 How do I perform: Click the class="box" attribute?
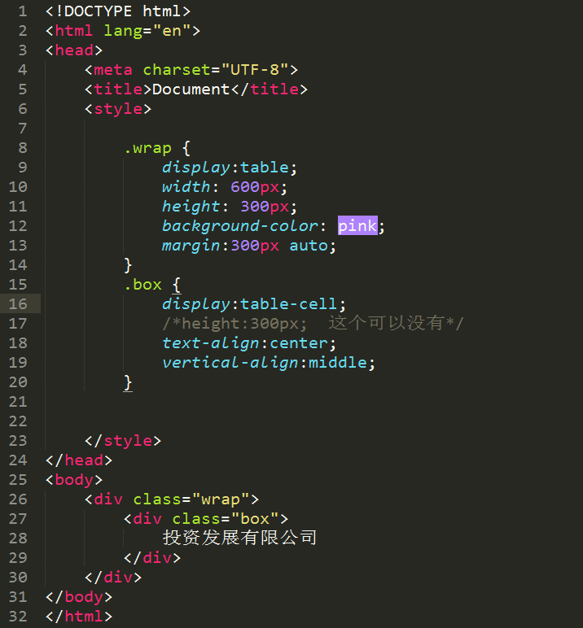pyautogui.click(x=226, y=519)
